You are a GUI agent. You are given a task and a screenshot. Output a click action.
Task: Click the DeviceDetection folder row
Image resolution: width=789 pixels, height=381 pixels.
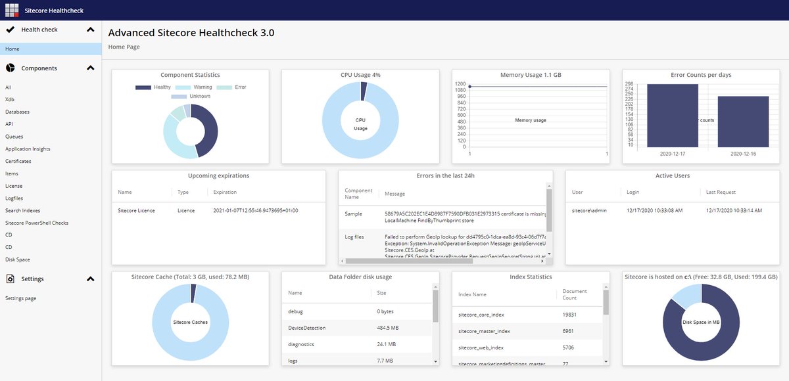coord(358,328)
